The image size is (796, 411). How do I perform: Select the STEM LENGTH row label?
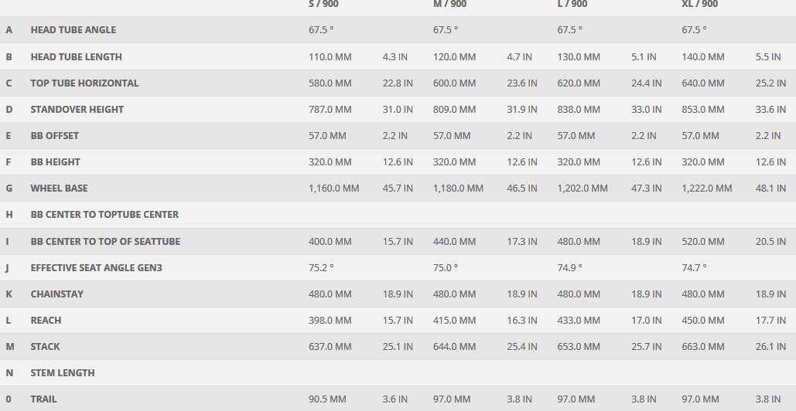(63, 373)
